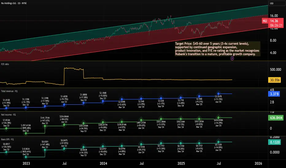Click the 2023 label on time axis
The image size is (286, 168).
pyautogui.click(x=26, y=163)
